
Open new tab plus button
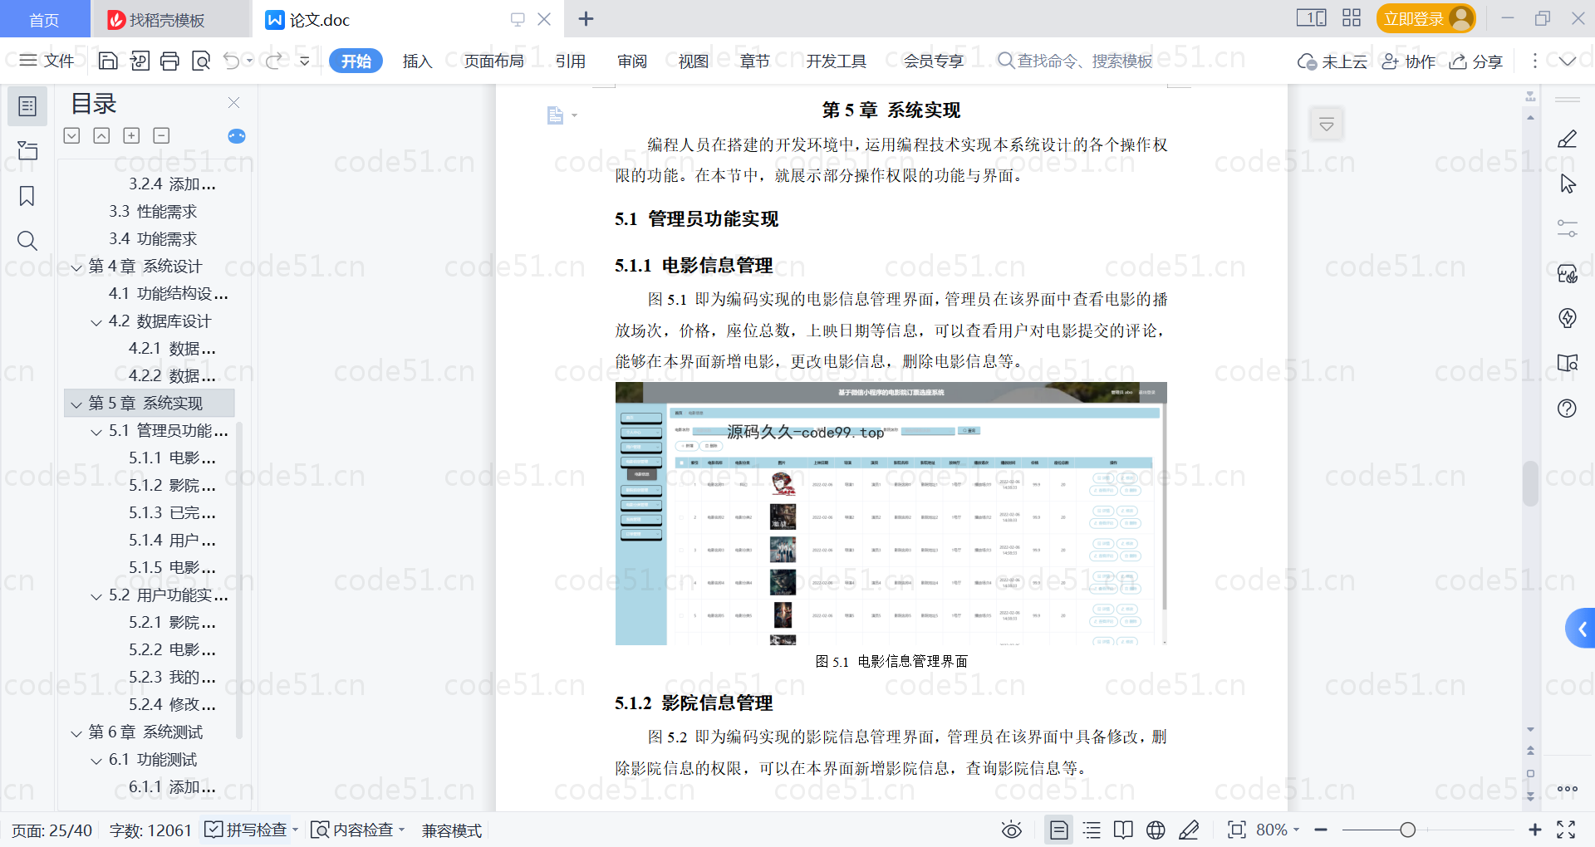click(x=586, y=19)
